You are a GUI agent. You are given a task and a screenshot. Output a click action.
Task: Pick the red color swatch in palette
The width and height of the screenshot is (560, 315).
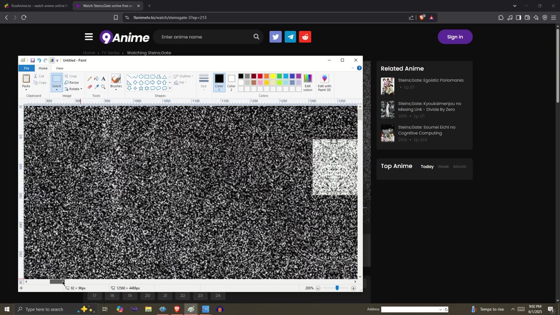[x=260, y=77]
